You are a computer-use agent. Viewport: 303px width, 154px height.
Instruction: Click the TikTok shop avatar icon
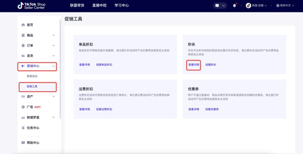(248, 6)
